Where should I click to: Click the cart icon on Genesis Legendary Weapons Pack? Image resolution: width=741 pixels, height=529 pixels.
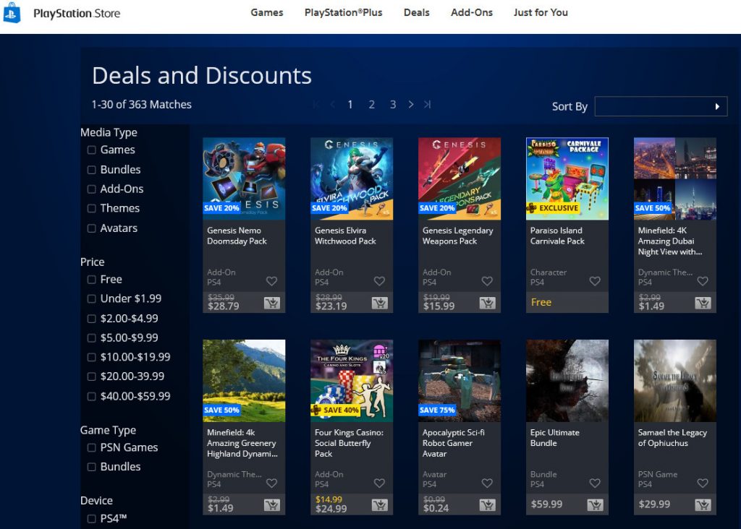click(487, 302)
